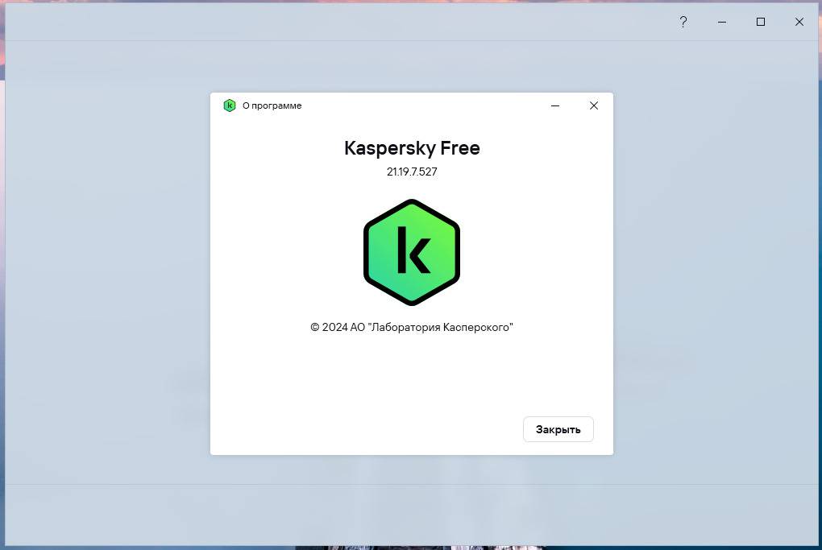Click the small Kaspersky icon in dialog title bar

coord(230,105)
